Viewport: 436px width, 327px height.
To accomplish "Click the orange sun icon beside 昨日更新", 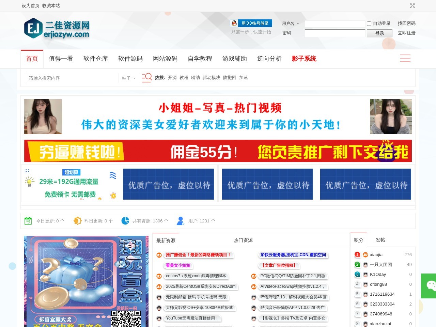I will click(x=77, y=221).
